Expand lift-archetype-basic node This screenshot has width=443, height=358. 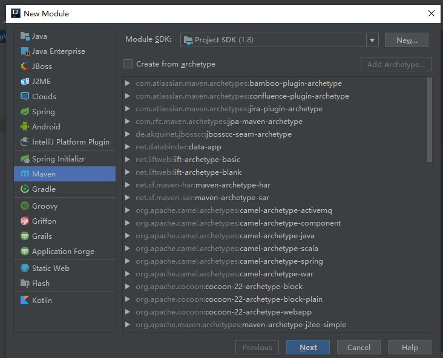(128, 160)
